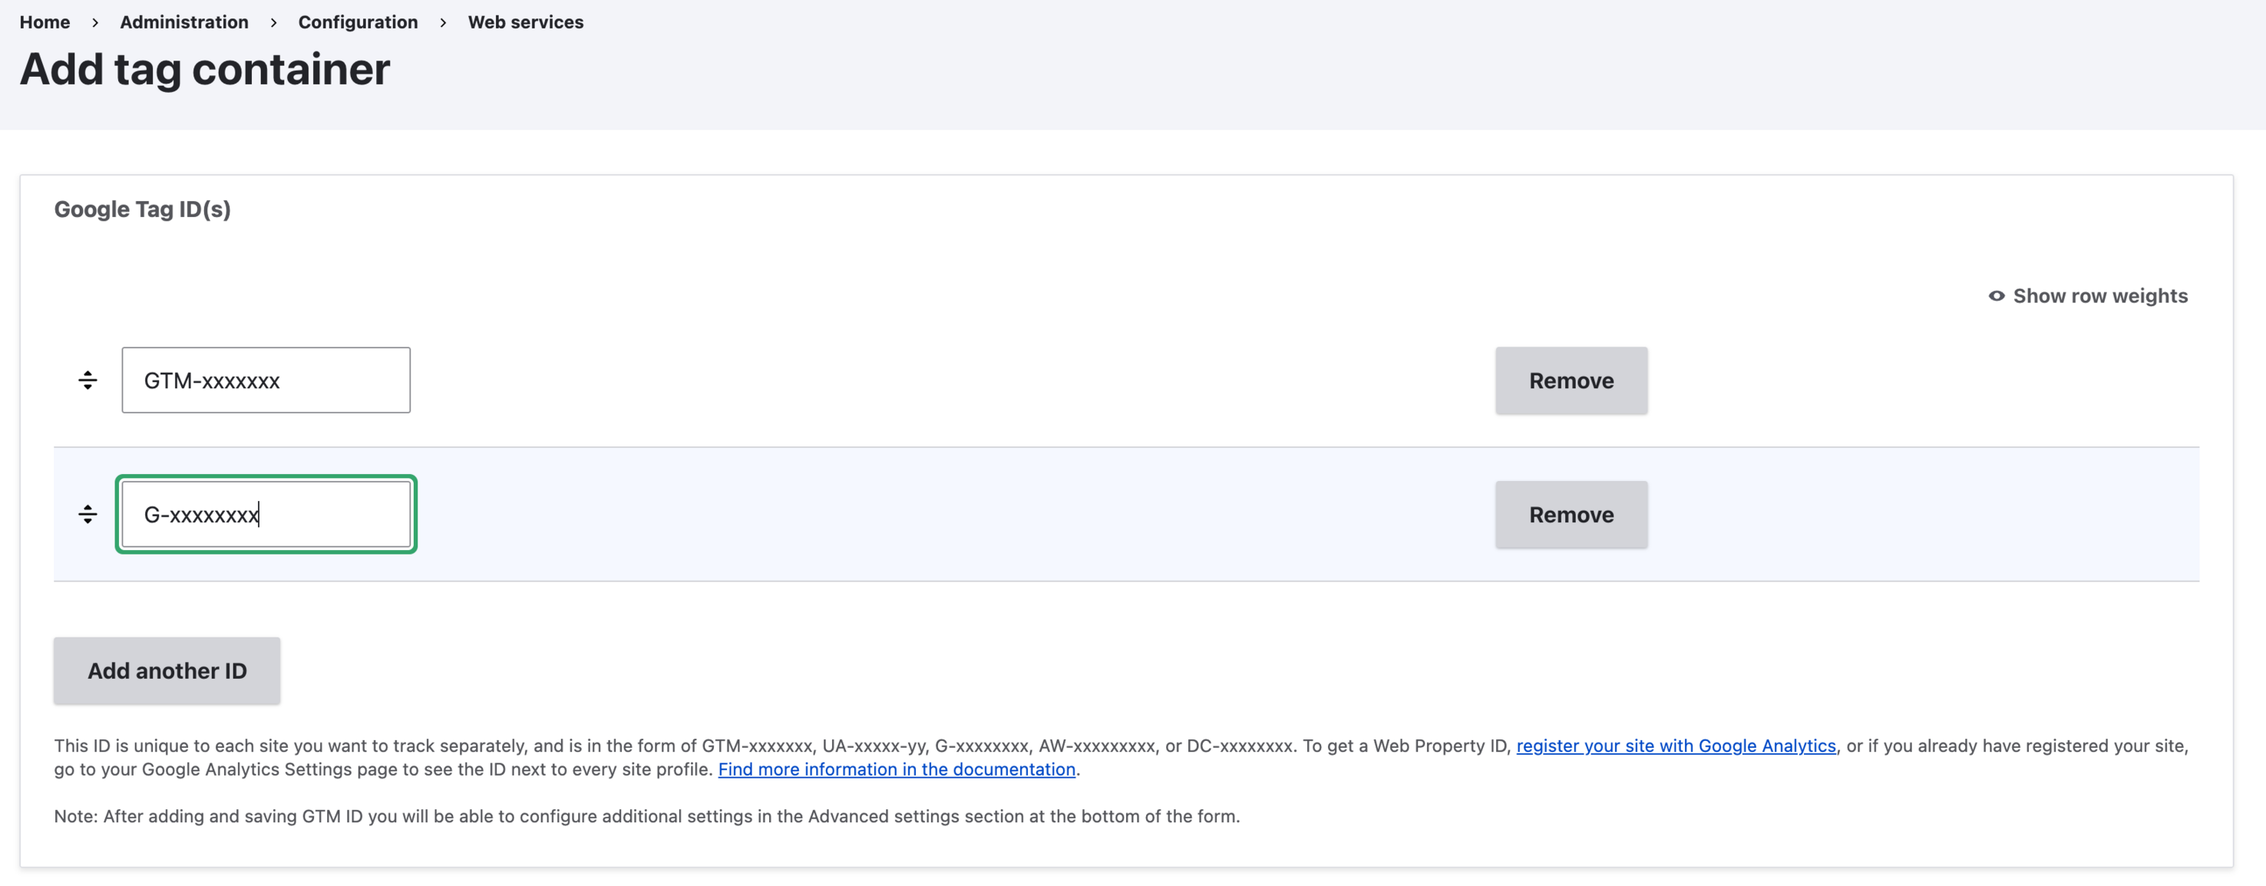Click the drag handle beside G-xxxxxxxx field
The height and width of the screenshot is (886, 2266).
(x=87, y=514)
